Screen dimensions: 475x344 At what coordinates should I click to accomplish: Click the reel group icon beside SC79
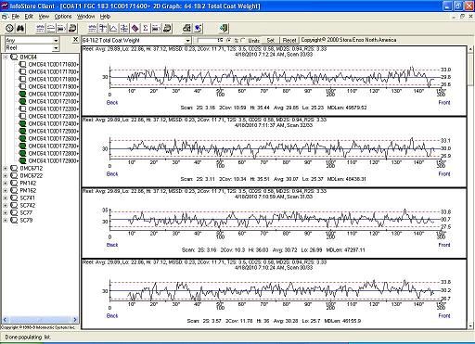[x=14, y=220]
